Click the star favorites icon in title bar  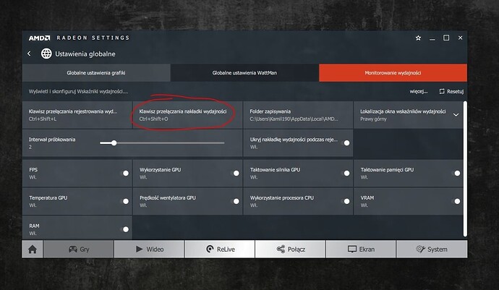(x=418, y=38)
